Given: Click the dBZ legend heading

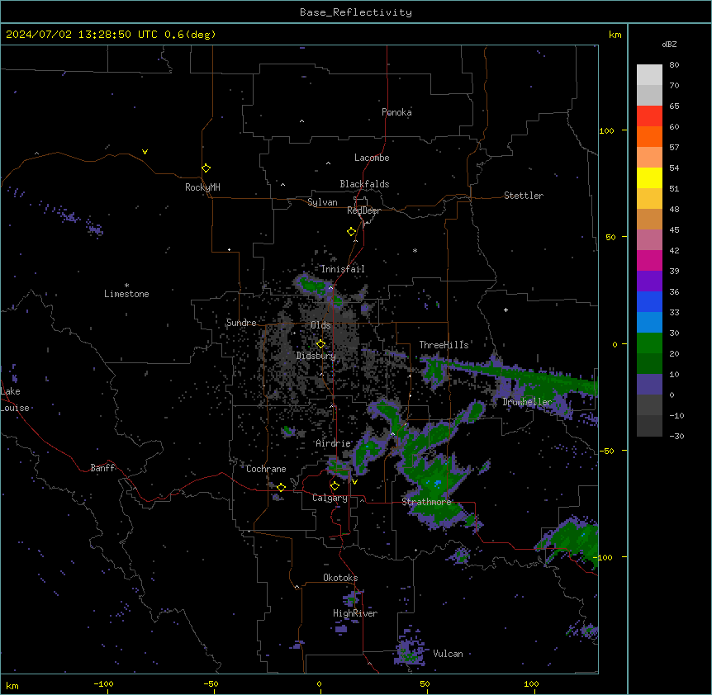Looking at the screenshot, I should click(x=669, y=44).
